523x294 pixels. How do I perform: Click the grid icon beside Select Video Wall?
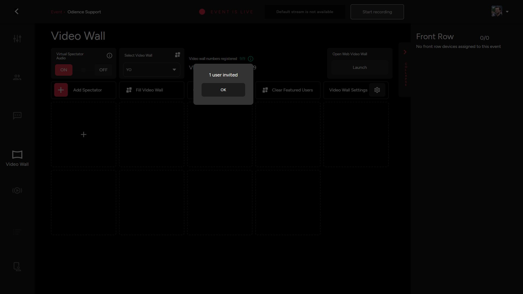coord(177,54)
